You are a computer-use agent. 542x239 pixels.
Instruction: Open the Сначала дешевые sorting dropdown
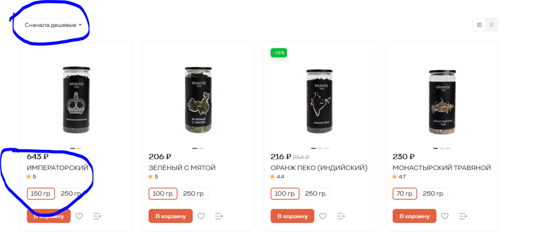pyautogui.click(x=53, y=25)
